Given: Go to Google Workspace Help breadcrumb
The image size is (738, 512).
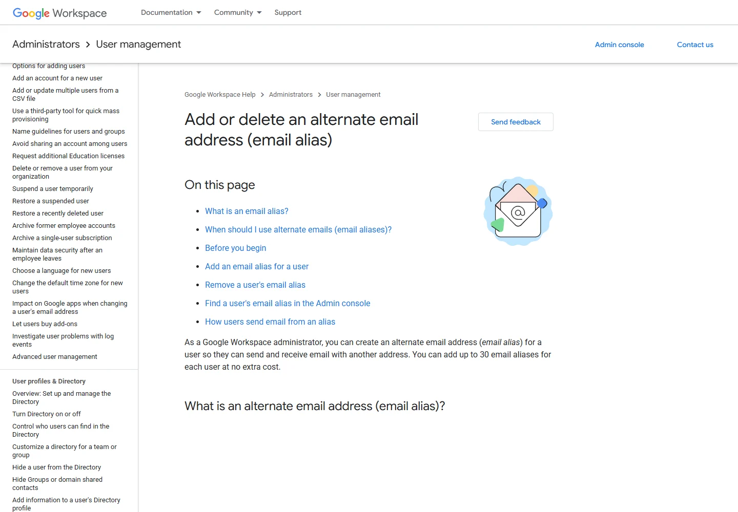Looking at the screenshot, I should [220, 95].
